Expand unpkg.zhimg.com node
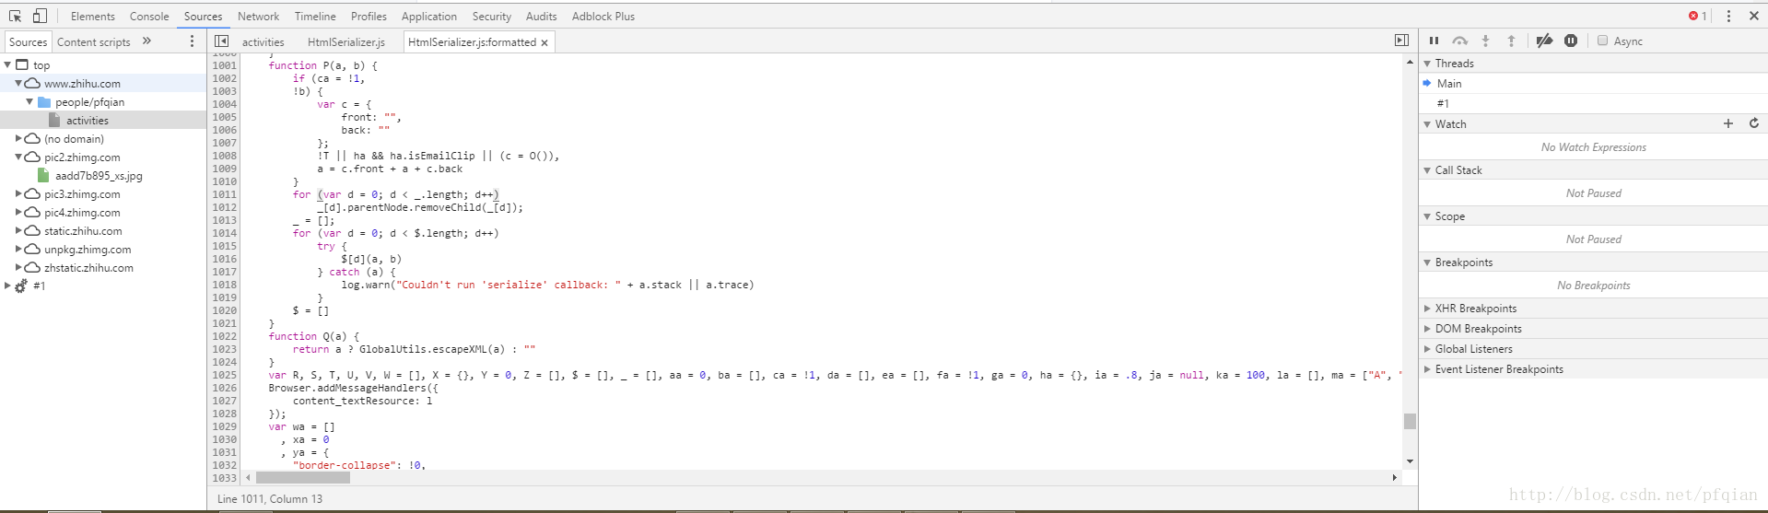 click(18, 249)
